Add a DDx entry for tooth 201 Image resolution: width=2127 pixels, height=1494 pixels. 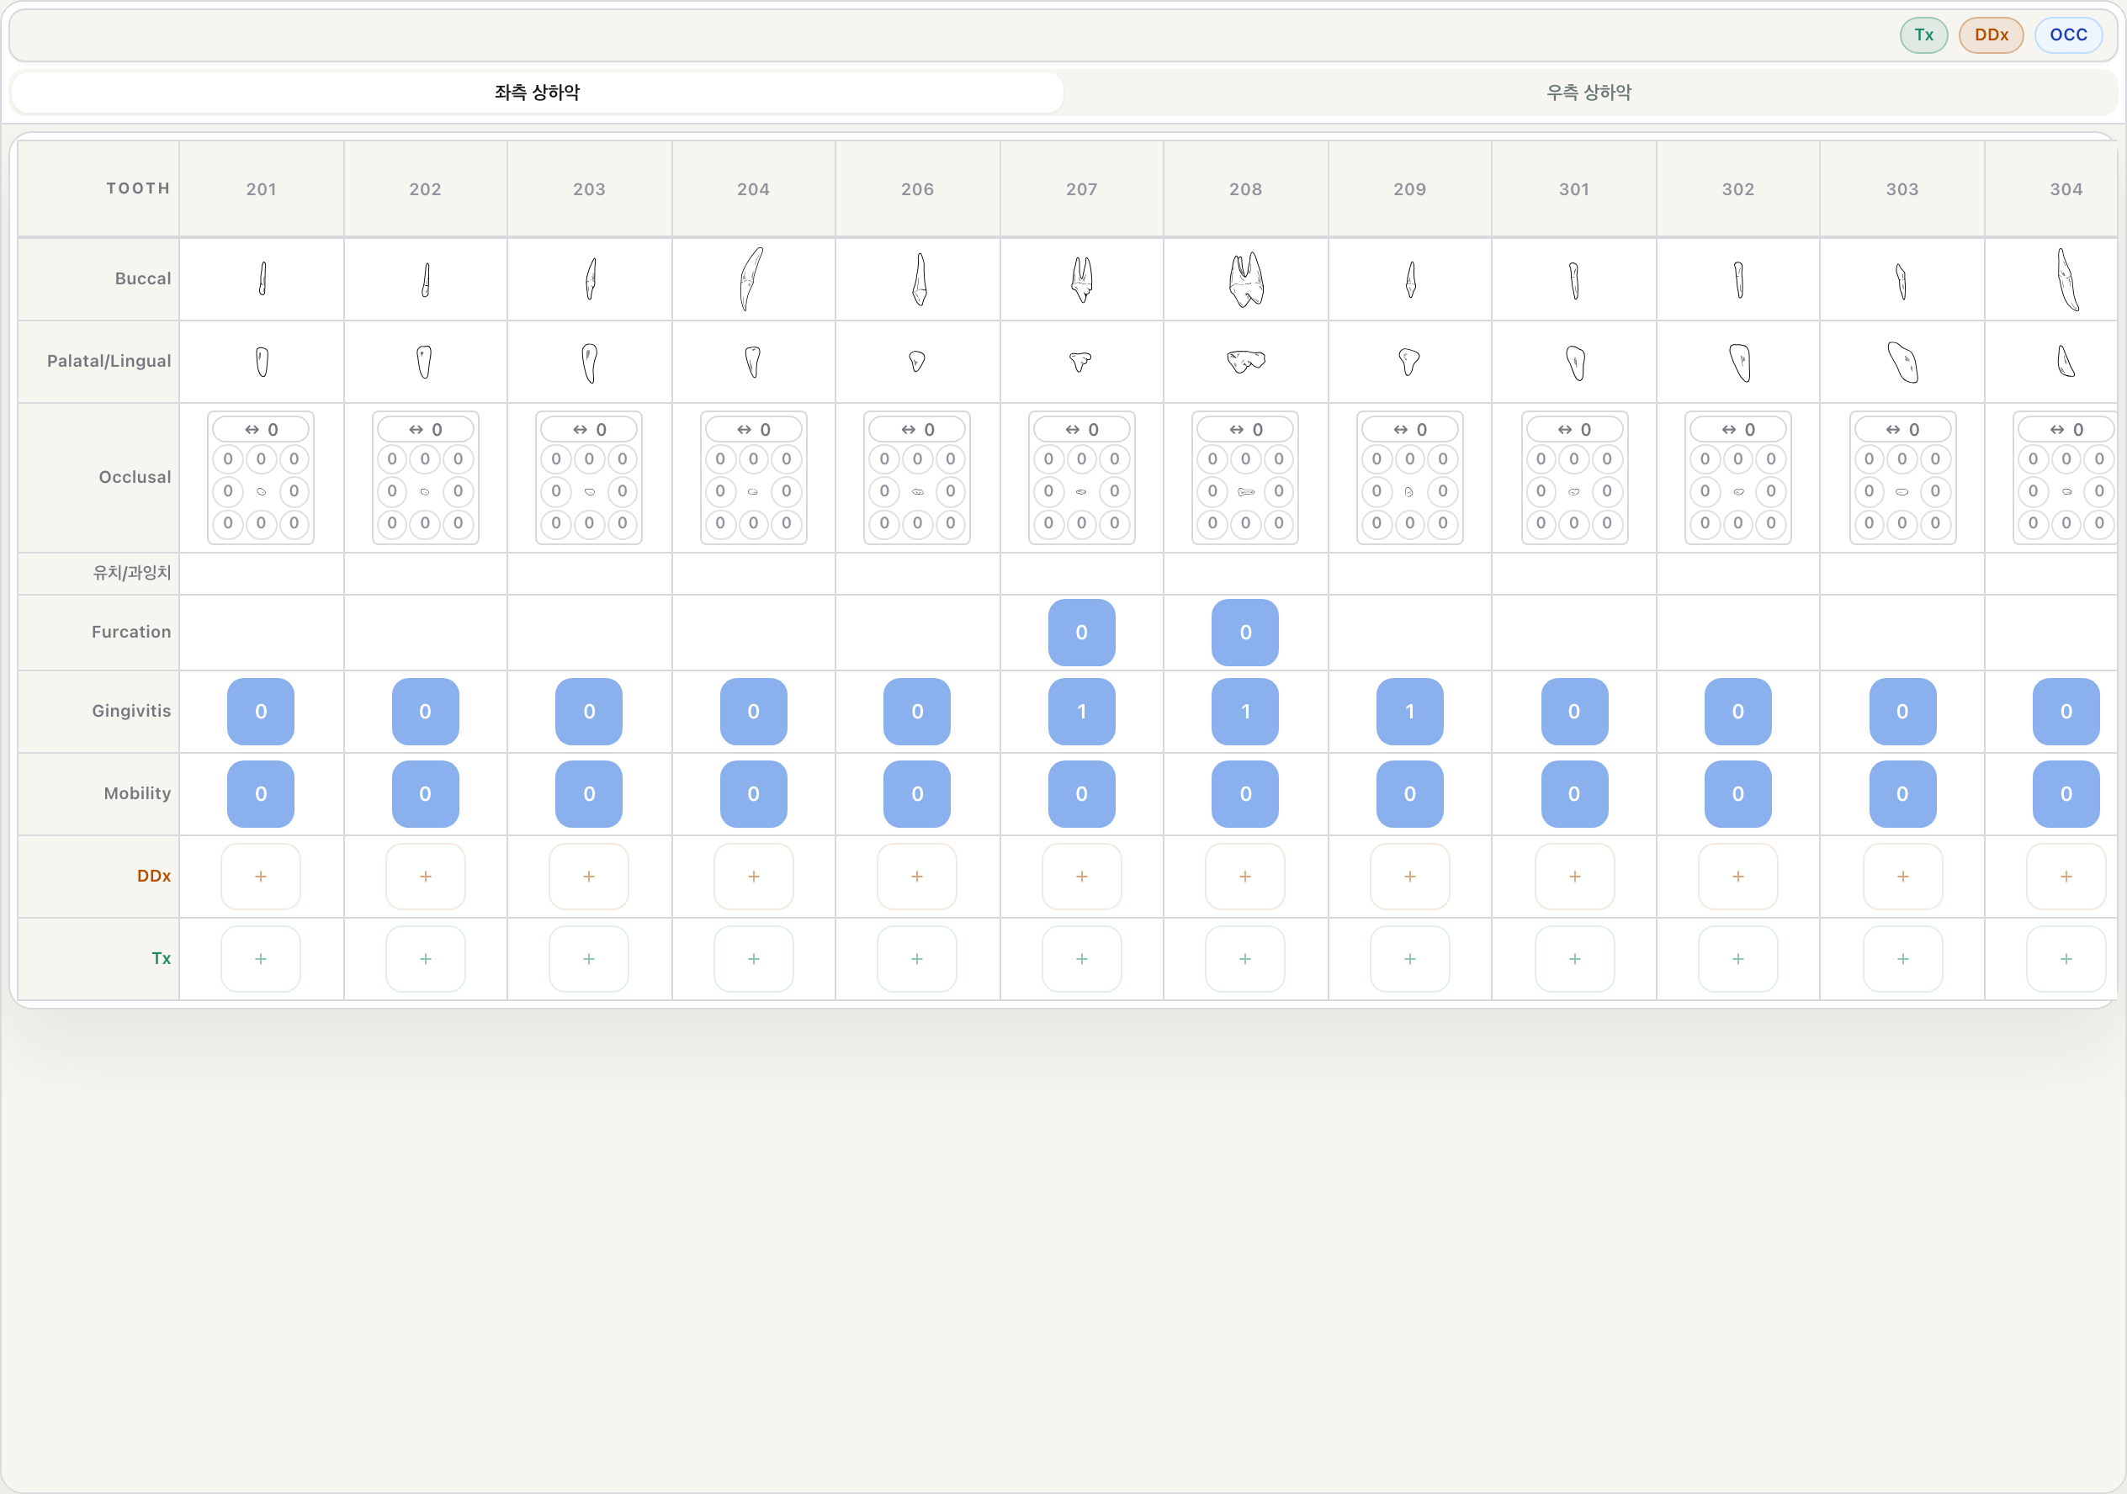click(261, 877)
